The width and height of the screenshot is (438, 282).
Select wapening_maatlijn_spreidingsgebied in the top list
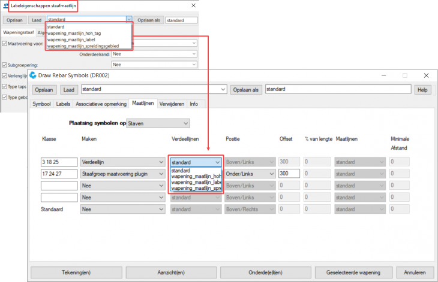click(83, 46)
